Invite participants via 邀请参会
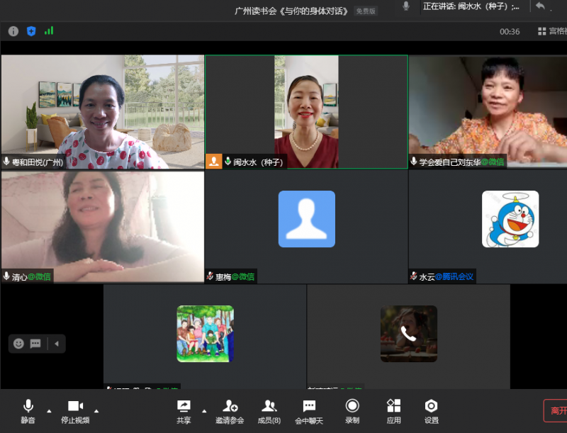 (x=230, y=410)
